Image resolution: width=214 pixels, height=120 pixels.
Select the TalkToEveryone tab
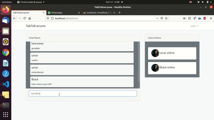(29, 13)
